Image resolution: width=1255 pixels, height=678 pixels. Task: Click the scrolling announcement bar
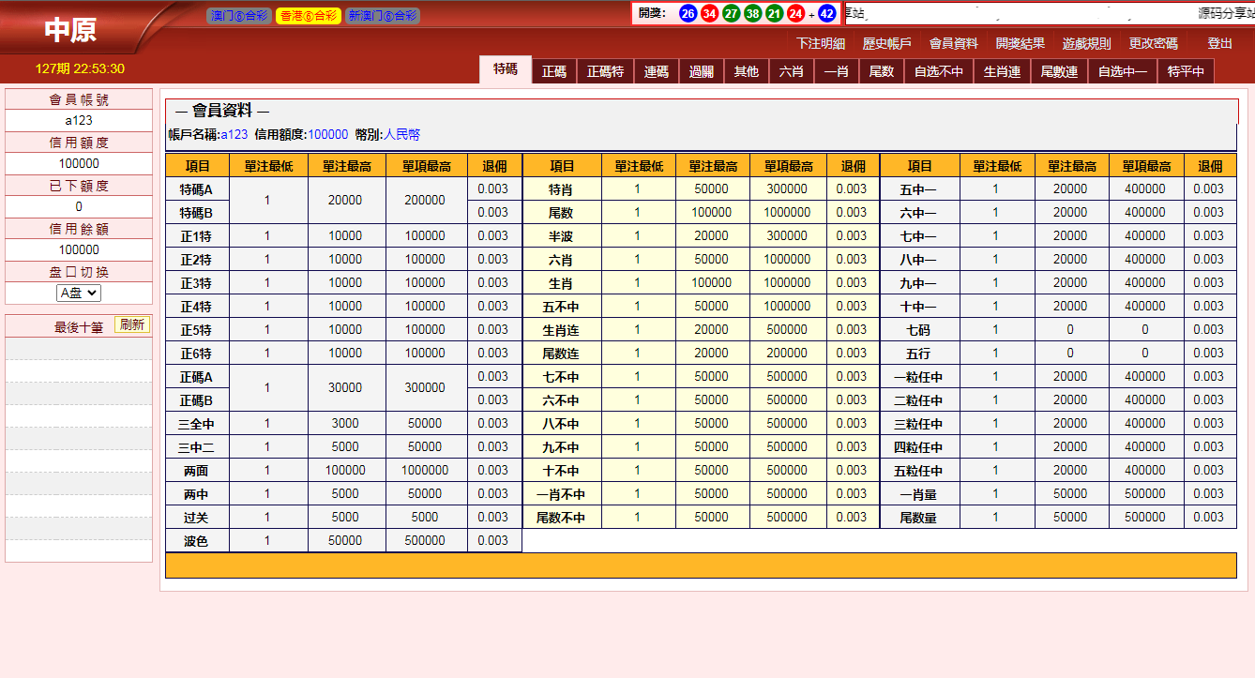tap(1049, 13)
